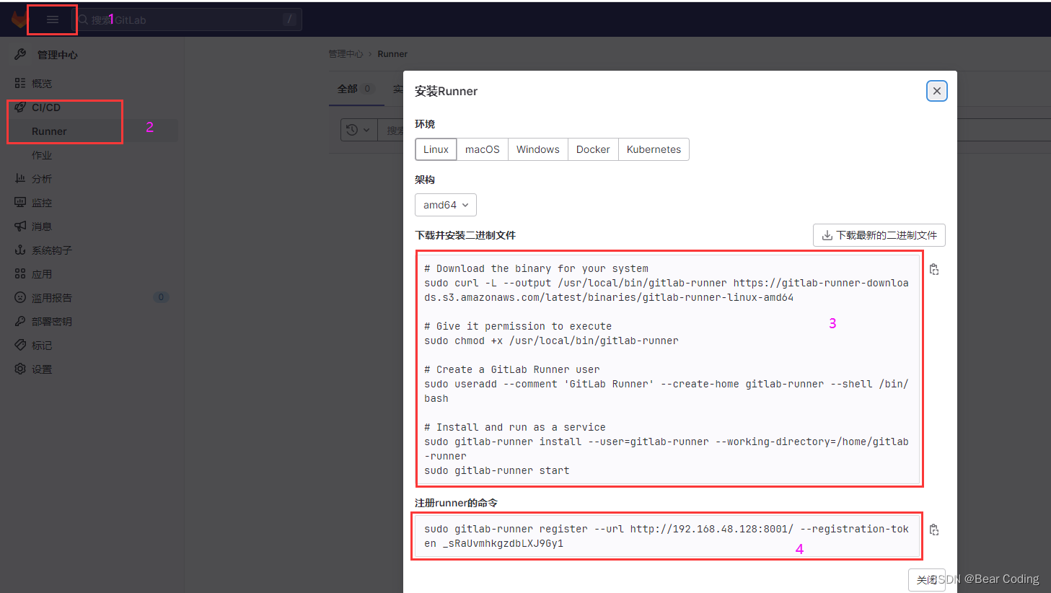Click the 下载最新的二进制文件 download button
Viewport: 1051px width, 593px height.
tap(879, 235)
